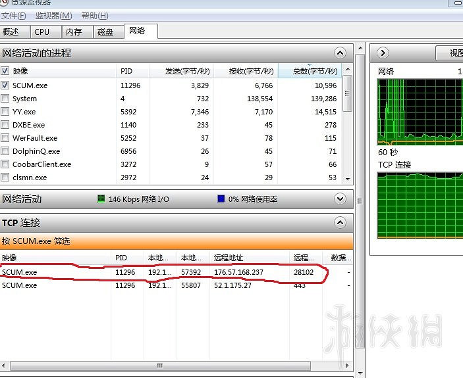Screen dimensions: 463x378
Task: Check the YY.exe process checkbox
Action: (5, 111)
